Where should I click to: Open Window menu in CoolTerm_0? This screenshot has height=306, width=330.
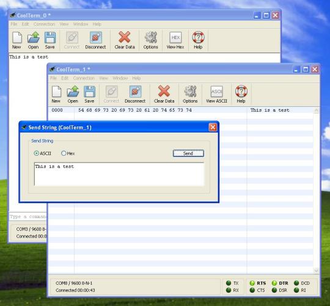pos(81,24)
